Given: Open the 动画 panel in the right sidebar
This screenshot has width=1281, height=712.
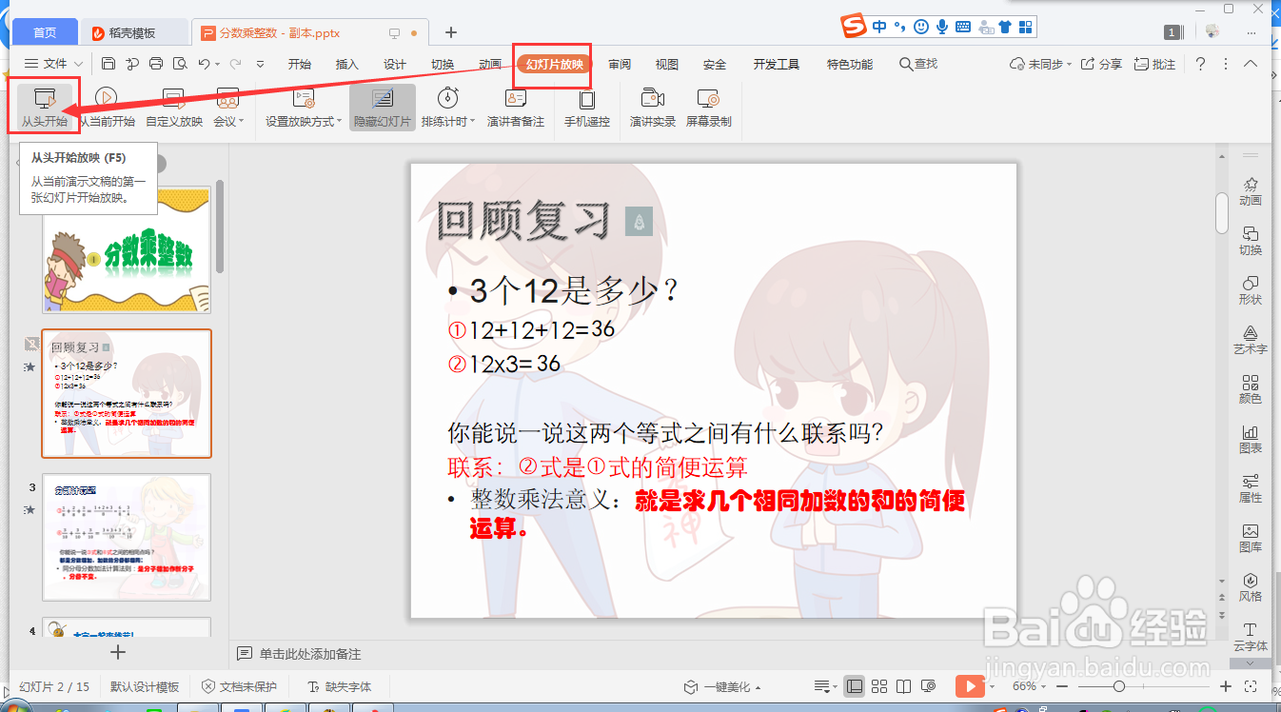Looking at the screenshot, I should click(1250, 192).
